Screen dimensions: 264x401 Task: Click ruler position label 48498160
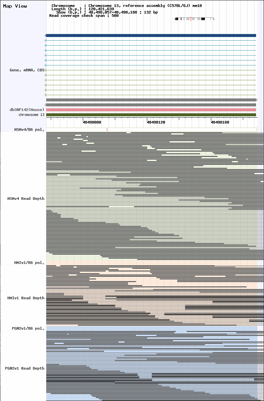point(220,122)
